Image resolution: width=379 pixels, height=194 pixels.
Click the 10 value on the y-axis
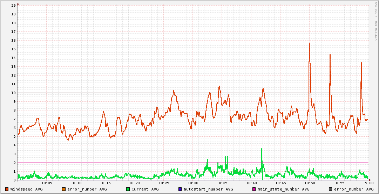[13, 93]
